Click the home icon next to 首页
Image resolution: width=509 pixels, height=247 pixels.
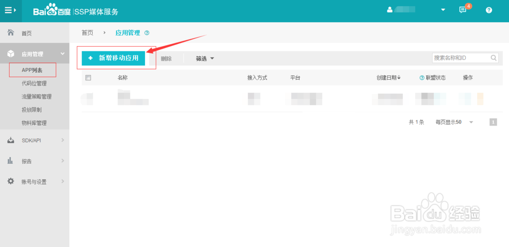tap(11, 33)
